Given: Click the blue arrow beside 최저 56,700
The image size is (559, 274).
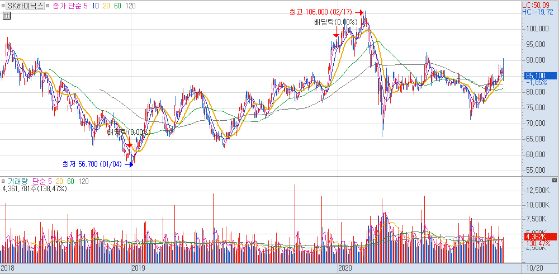Looking at the screenshot, I should pos(129,164).
